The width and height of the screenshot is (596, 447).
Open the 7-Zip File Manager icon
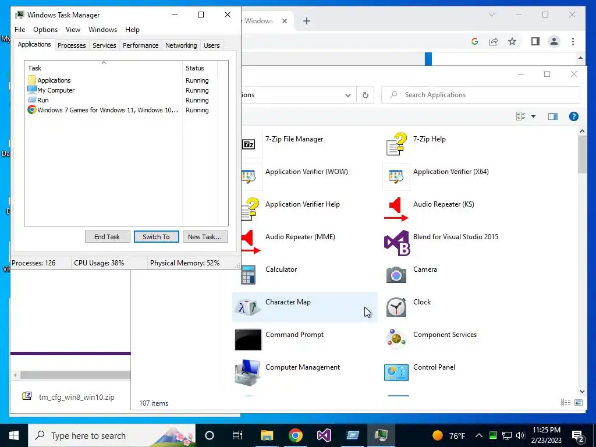249,144
